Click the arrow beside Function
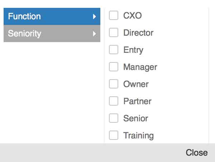The height and width of the screenshot is (162, 215). (x=94, y=16)
